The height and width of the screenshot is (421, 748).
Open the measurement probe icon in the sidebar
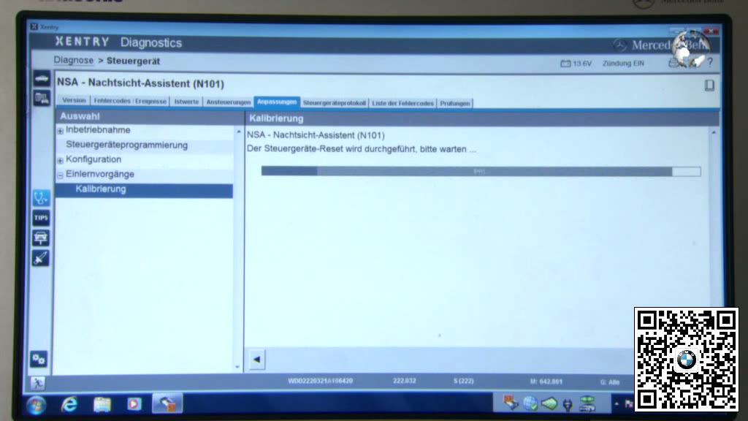[41, 258]
